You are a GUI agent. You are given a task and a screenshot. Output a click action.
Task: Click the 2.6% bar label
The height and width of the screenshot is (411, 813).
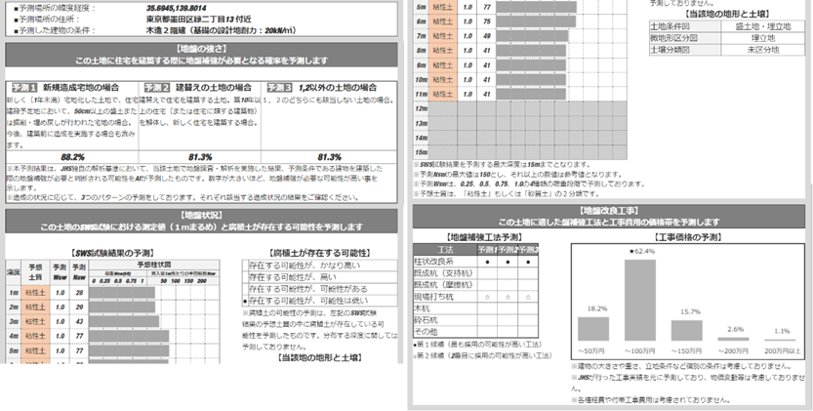[735, 329]
